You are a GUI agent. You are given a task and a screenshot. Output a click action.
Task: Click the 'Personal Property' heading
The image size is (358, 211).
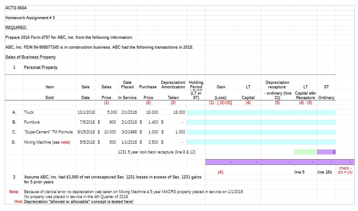[41, 67]
